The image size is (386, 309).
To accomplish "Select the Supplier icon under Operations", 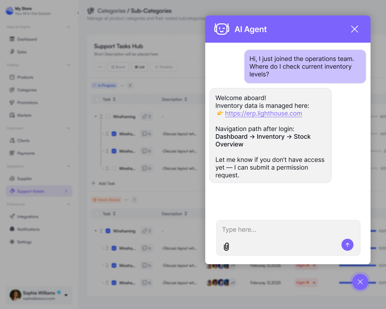I will point(12,179).
